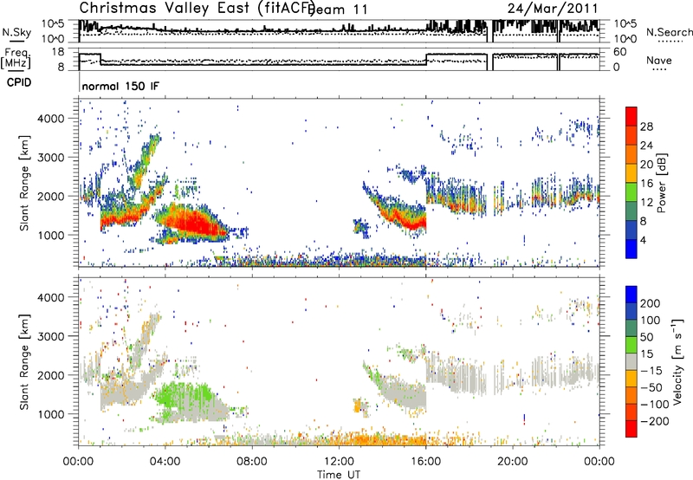Click '4000' tick on power panel axis
The height and width of the screenshot is (480, 693).
coord(50,119)
